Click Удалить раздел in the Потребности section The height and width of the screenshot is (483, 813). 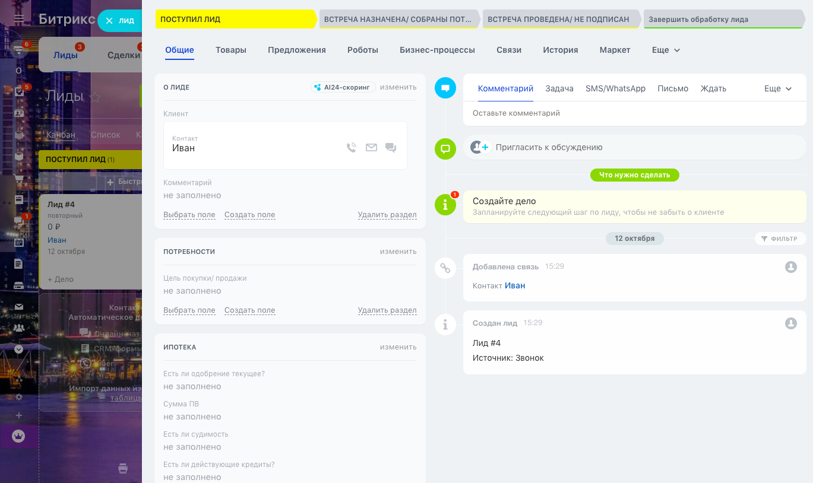(387, 310)
